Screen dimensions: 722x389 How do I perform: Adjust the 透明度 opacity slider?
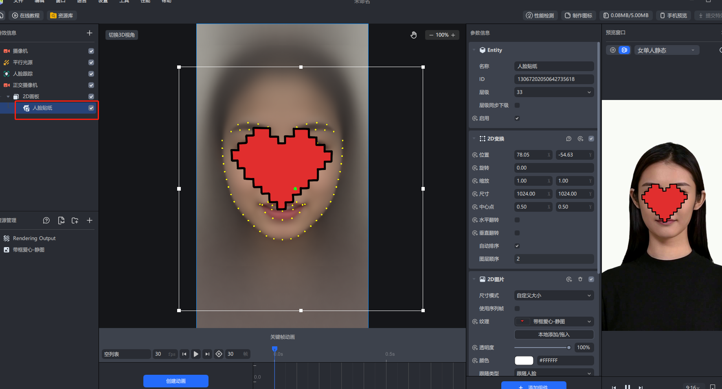pyautogui.click(x=542, y=348)
